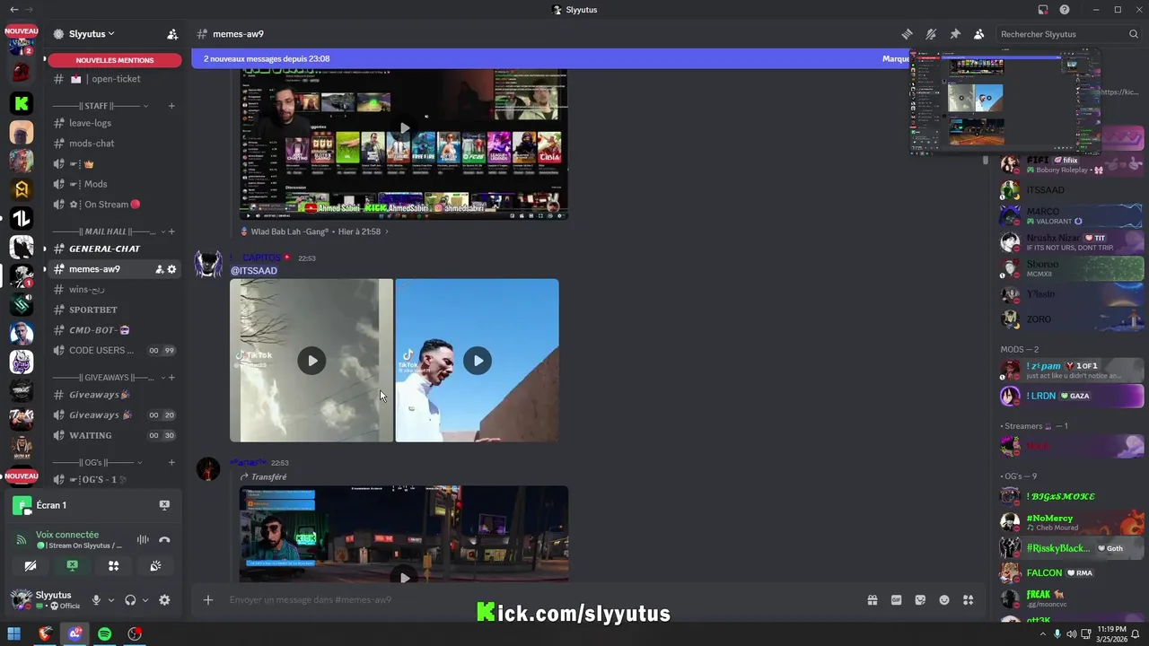Open the leave-logs channel

(115, 123)
